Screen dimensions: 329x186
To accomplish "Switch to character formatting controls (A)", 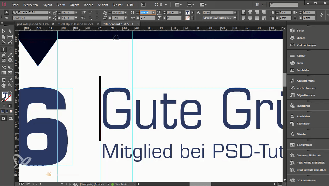I will click(x=6, y=12).
